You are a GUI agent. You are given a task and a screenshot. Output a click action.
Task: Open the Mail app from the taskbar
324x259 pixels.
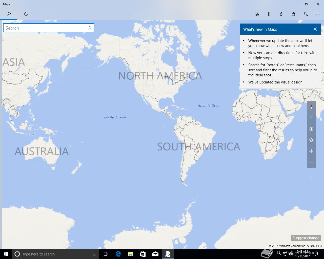(155, 254)
